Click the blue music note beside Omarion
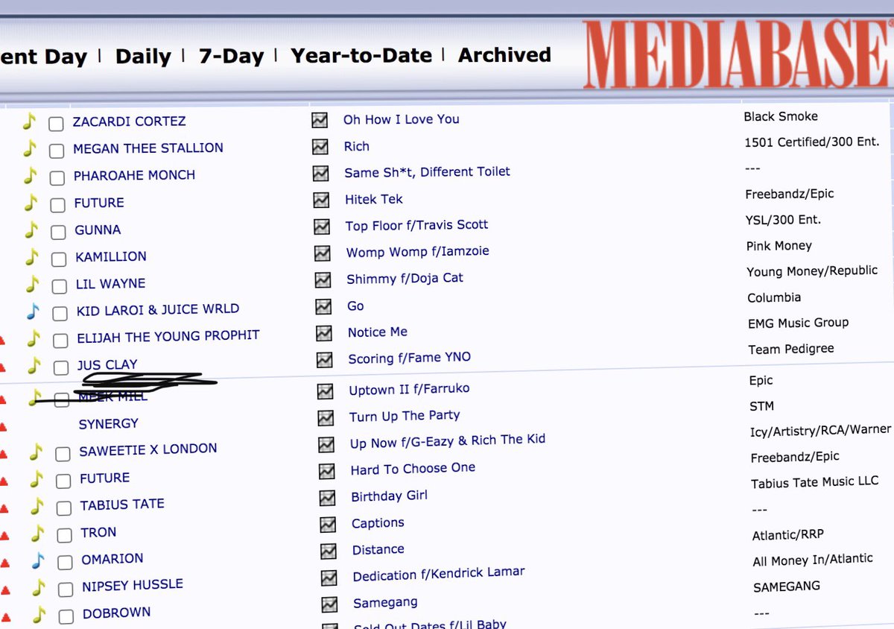 [37, 560]
